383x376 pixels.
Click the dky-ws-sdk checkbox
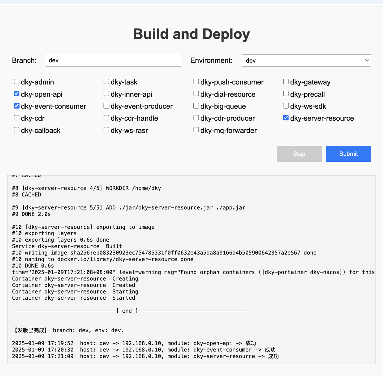click(286, 106)
